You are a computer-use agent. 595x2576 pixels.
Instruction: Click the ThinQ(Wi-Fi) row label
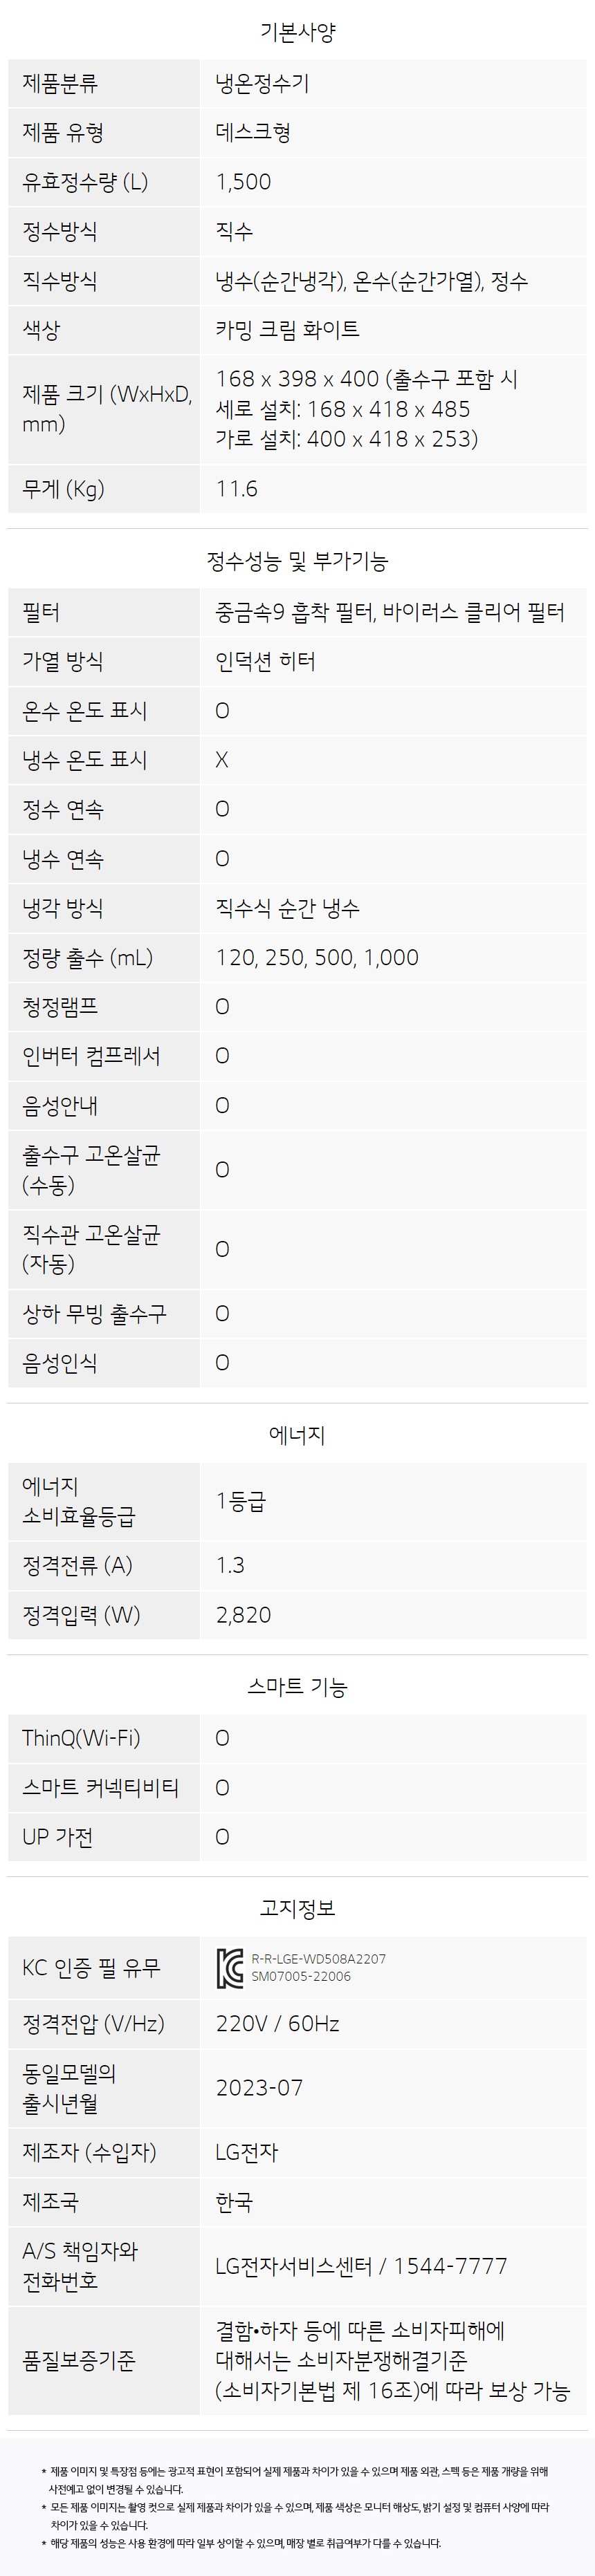tap(81, 1738)
